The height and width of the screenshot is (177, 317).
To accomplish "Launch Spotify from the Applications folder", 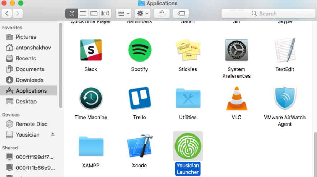I will pos(140,50).
